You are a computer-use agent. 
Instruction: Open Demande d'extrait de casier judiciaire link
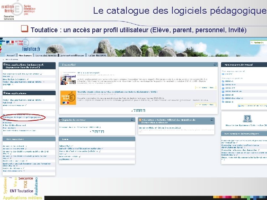click(79, 151)
